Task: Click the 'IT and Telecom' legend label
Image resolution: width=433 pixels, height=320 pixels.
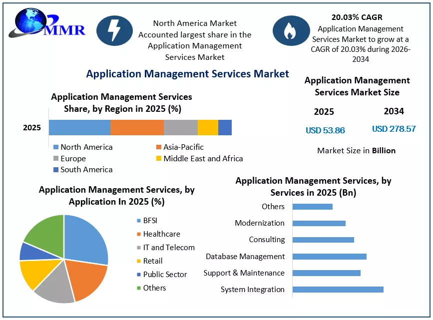Action: click(x=169, y=248)
